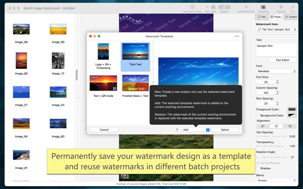Click the Add Watermark plus icon
Image resolution: width=303 pixels, height=189 pixels.
246,7
